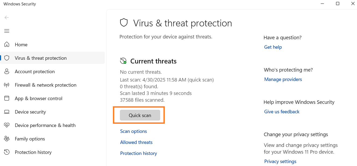Click the Device security laptop icon
The image size is (357, 166).
tap(7, 112)
